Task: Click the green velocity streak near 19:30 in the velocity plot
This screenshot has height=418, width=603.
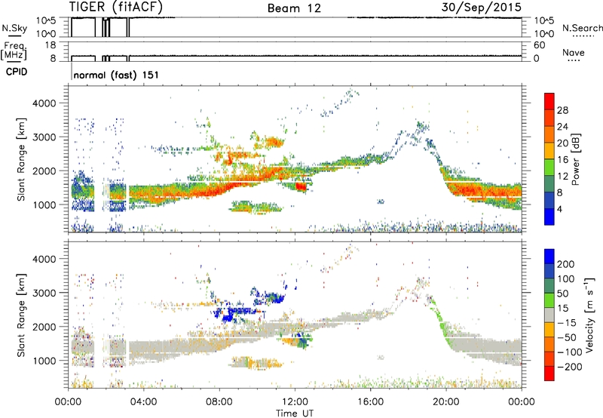Action: click(439, 318)
